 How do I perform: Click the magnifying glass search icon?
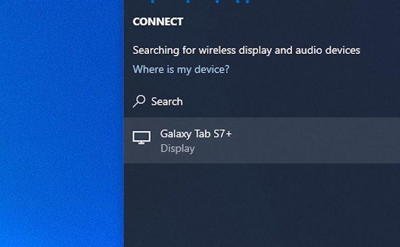click(139, 102)
